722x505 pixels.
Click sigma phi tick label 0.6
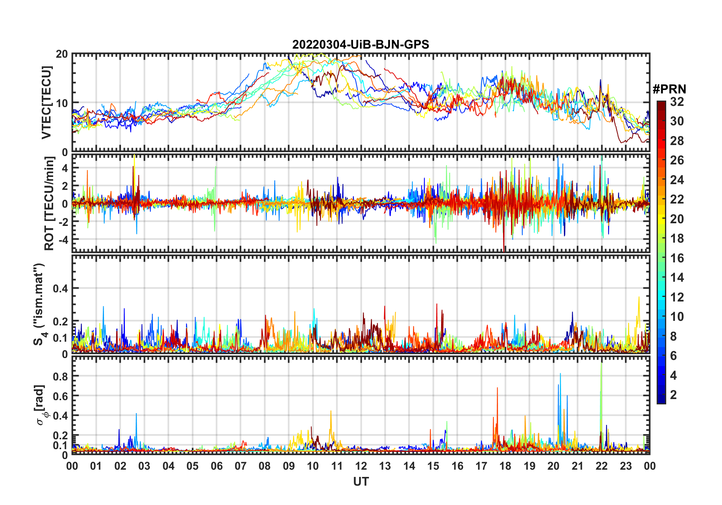point(61,396)
